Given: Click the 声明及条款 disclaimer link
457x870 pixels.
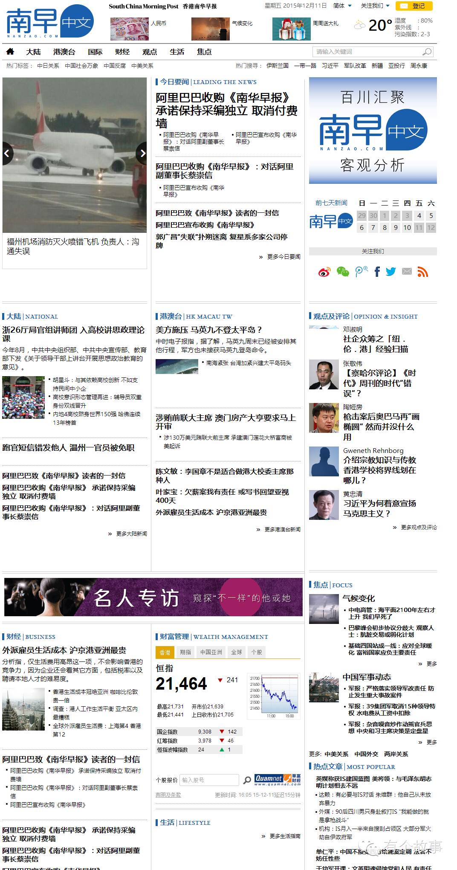Looking at the screenshot, I should (168, 795).
